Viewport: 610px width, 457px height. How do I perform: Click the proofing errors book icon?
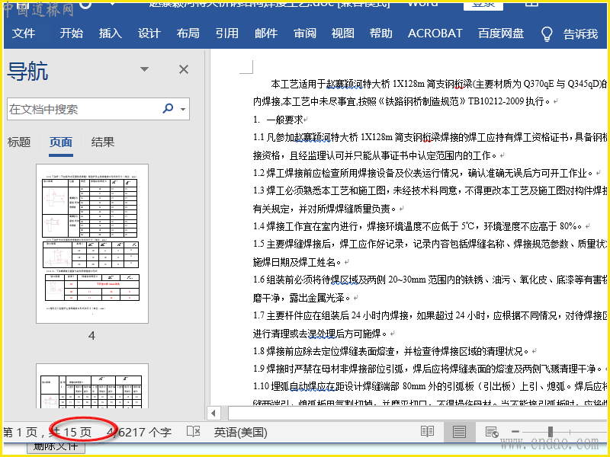point(194,431)
